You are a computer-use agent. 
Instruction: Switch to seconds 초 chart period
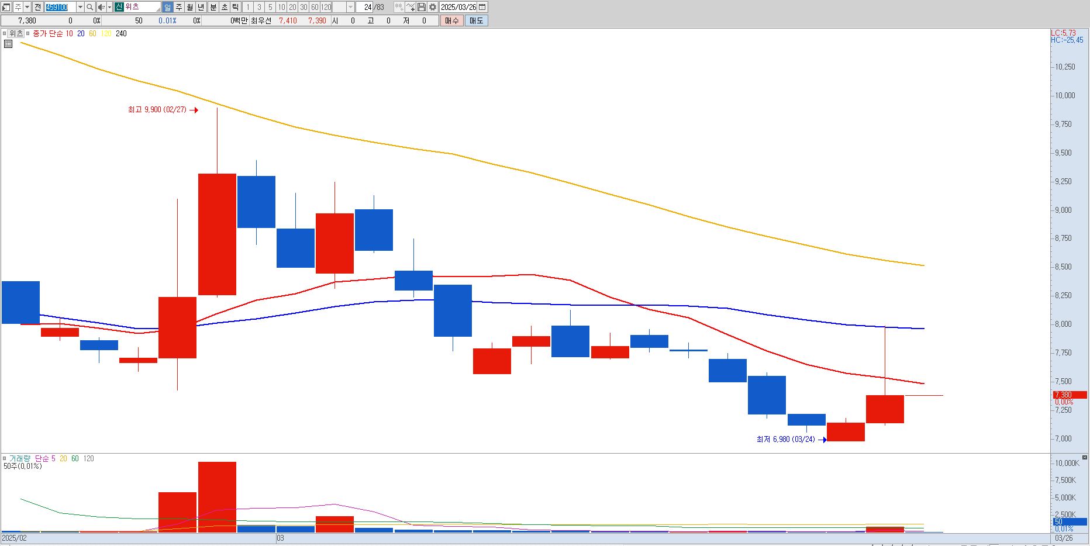(224, 7)
